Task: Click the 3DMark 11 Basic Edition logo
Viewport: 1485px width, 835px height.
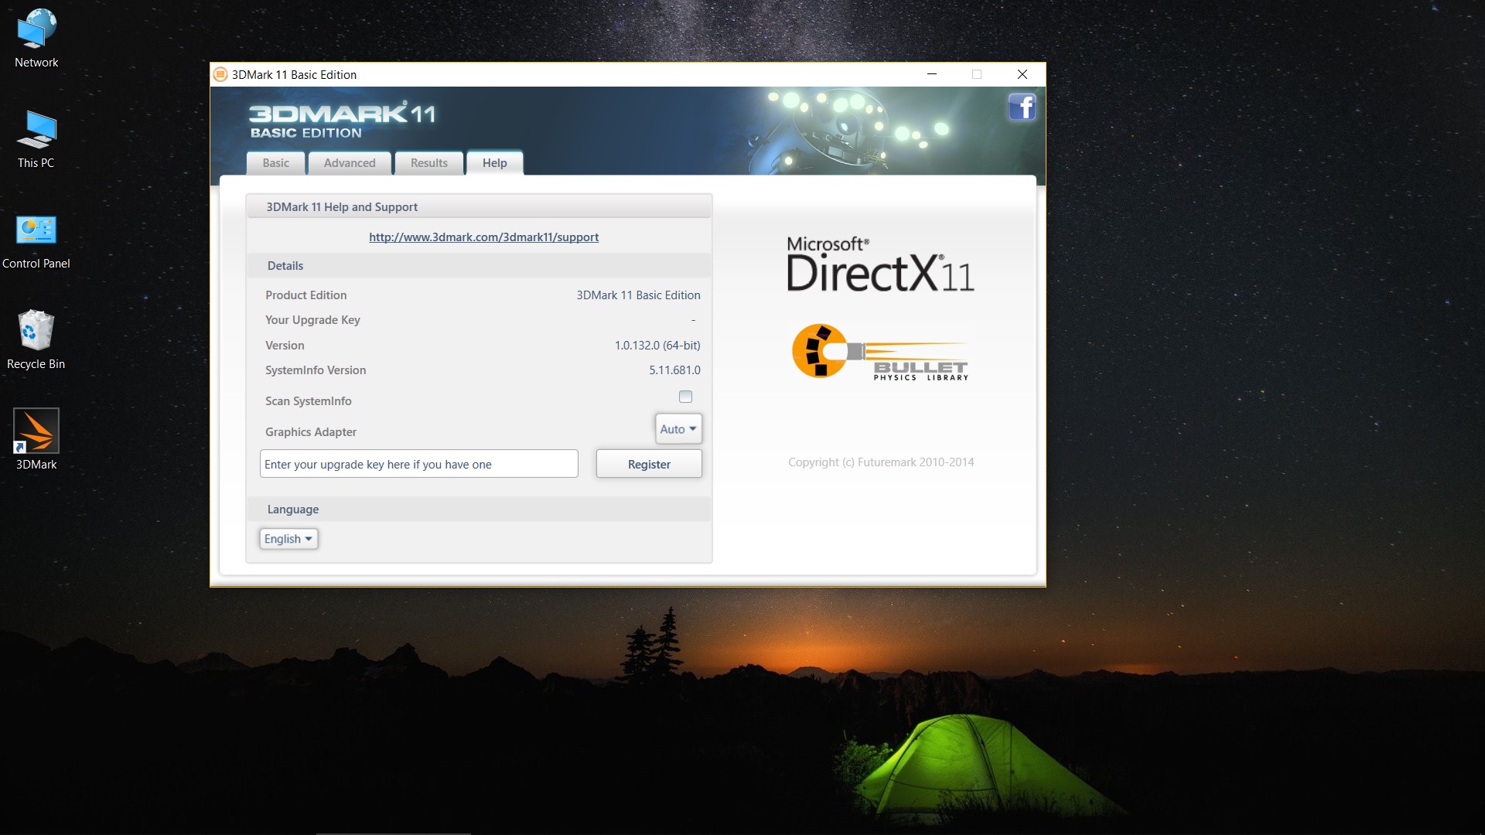Action: tap(342, 121)
